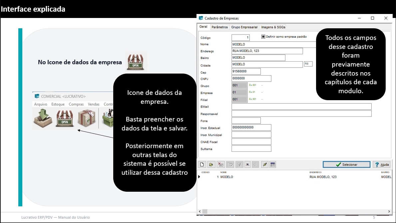Image resolution: width=396 pixels, height=223 pixels.
Task: Click the green download arrow box icon
Action: click(43, 119)
